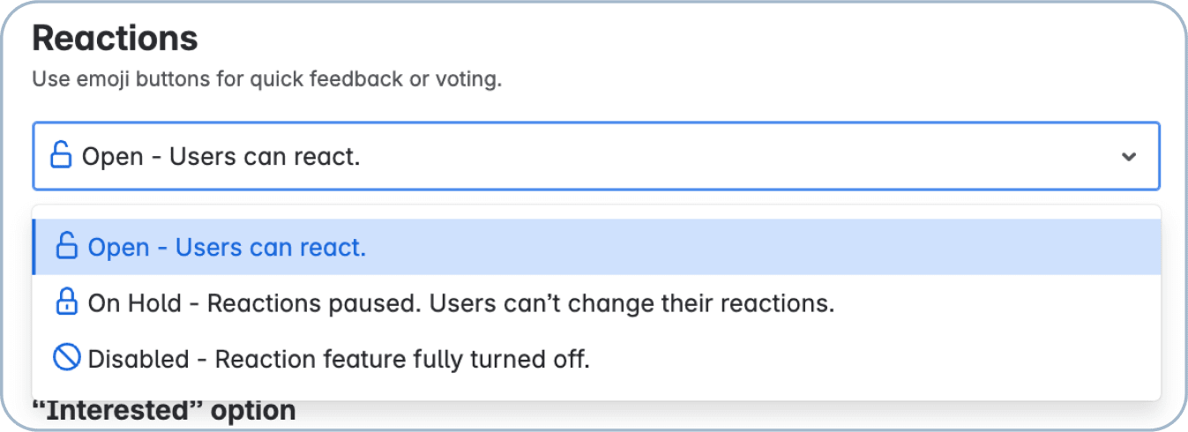Viewport: 1188px width, 432px height.
Task: Turn off reactions by clicking the word "Disabled"
Action: point(138,359)
